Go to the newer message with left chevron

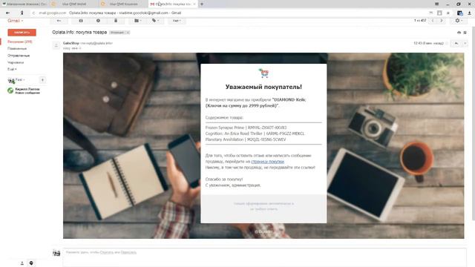[433, 21]
